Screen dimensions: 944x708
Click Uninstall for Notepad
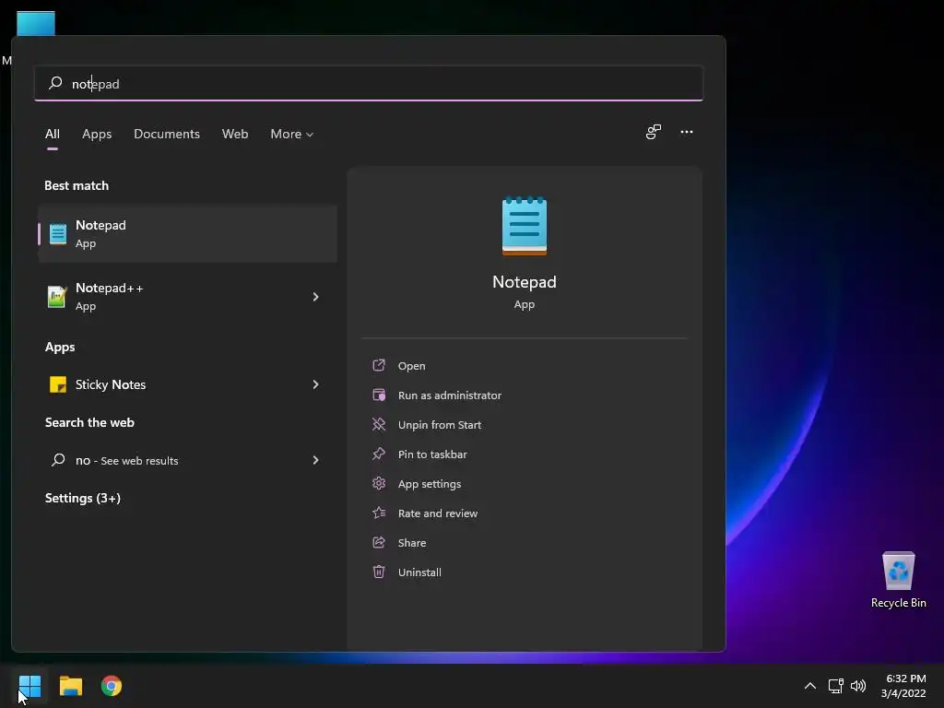click(x=419, y=572)
